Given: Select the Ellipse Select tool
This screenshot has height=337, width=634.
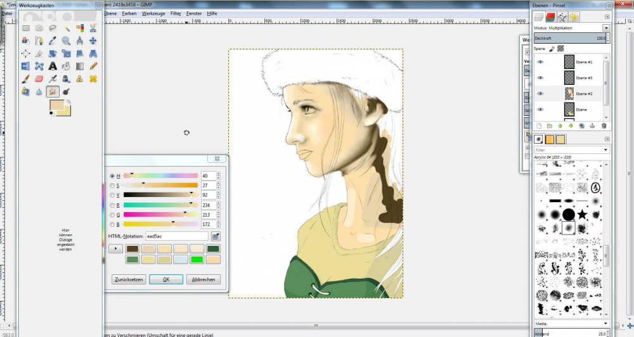Looking at the screenshot, I should (39, 29).
